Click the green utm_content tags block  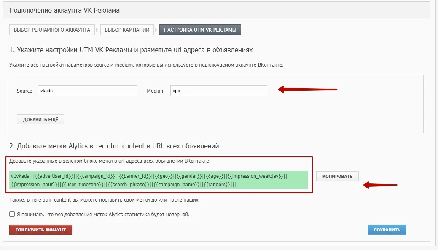pos(159,180)
